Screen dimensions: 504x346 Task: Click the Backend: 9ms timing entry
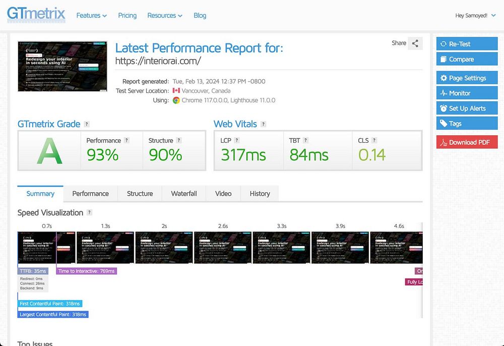click(31, 288)
